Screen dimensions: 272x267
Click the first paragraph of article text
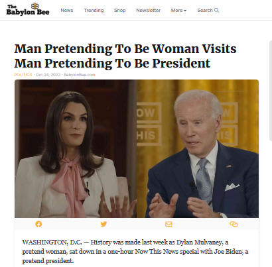click(135, 252)
